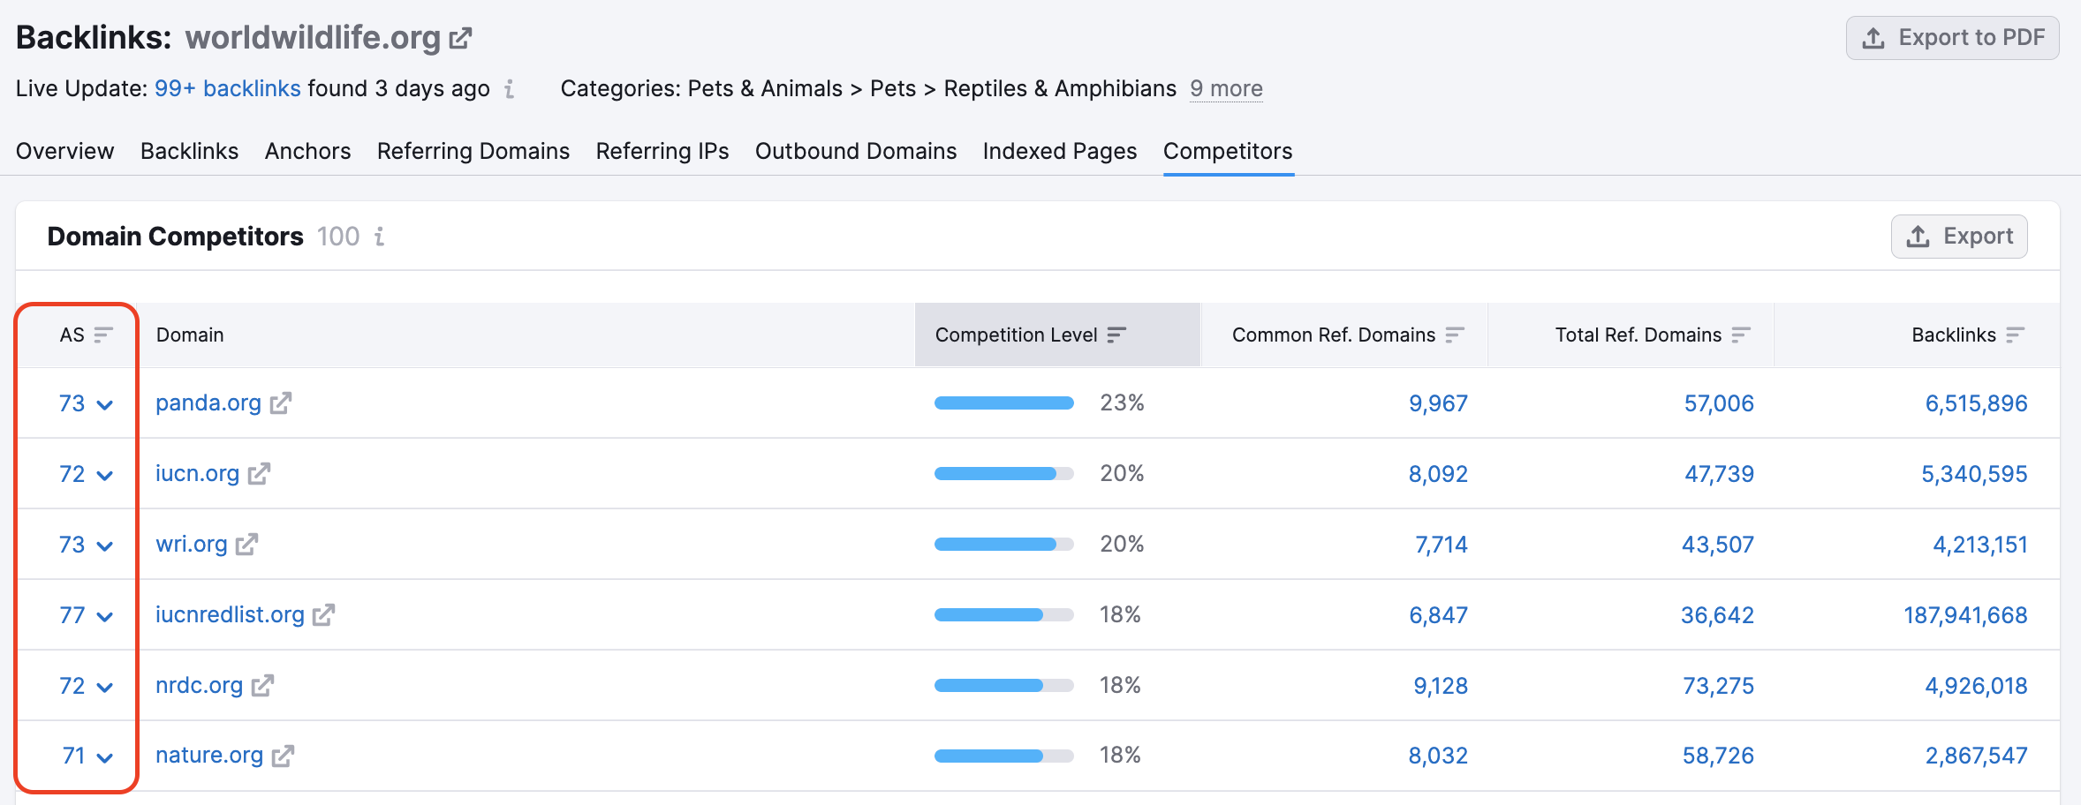Show 9 more categories
Viewport: 2081px width, 805px height.
click(1225, 88)
